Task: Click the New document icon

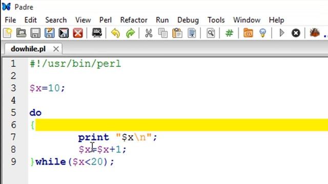Action: [x=8, y=33]
